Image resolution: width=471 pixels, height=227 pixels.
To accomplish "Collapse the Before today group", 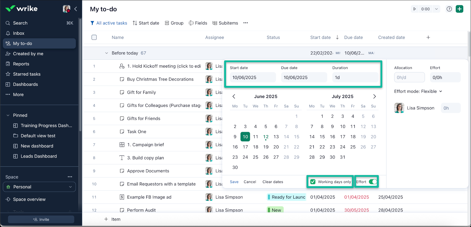I will (x=107, y=53).
